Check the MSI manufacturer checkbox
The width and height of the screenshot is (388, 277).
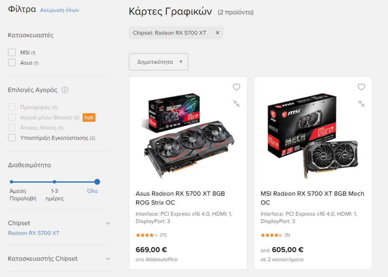[12, 52]
